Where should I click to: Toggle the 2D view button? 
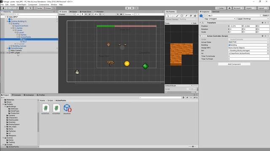[78, 14]
